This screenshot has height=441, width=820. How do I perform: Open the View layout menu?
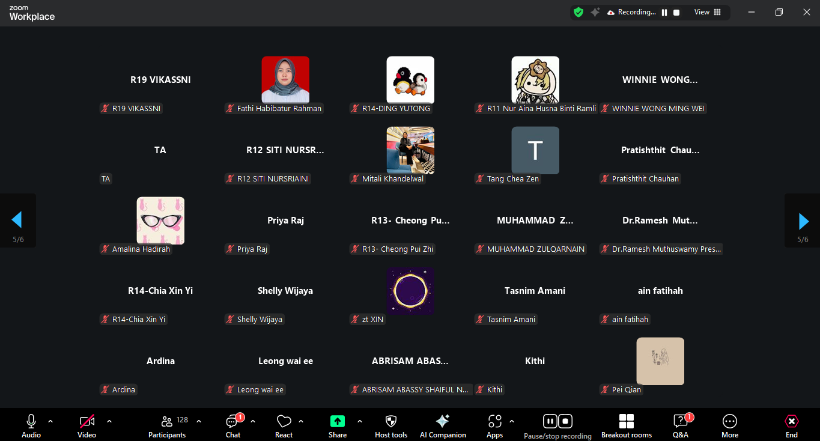click(x=708, y=12)
